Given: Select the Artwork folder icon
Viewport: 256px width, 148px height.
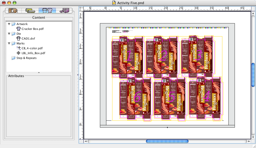Looking at the screenshot, I should 14,24.
